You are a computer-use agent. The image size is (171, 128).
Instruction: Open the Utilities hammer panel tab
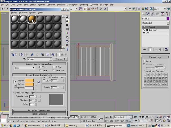coord(167,14)
